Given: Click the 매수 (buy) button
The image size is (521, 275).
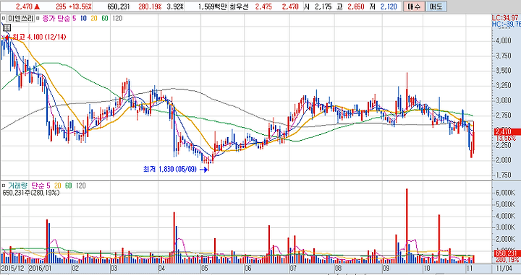Looking at the screenshot, I should click(414, 6).
